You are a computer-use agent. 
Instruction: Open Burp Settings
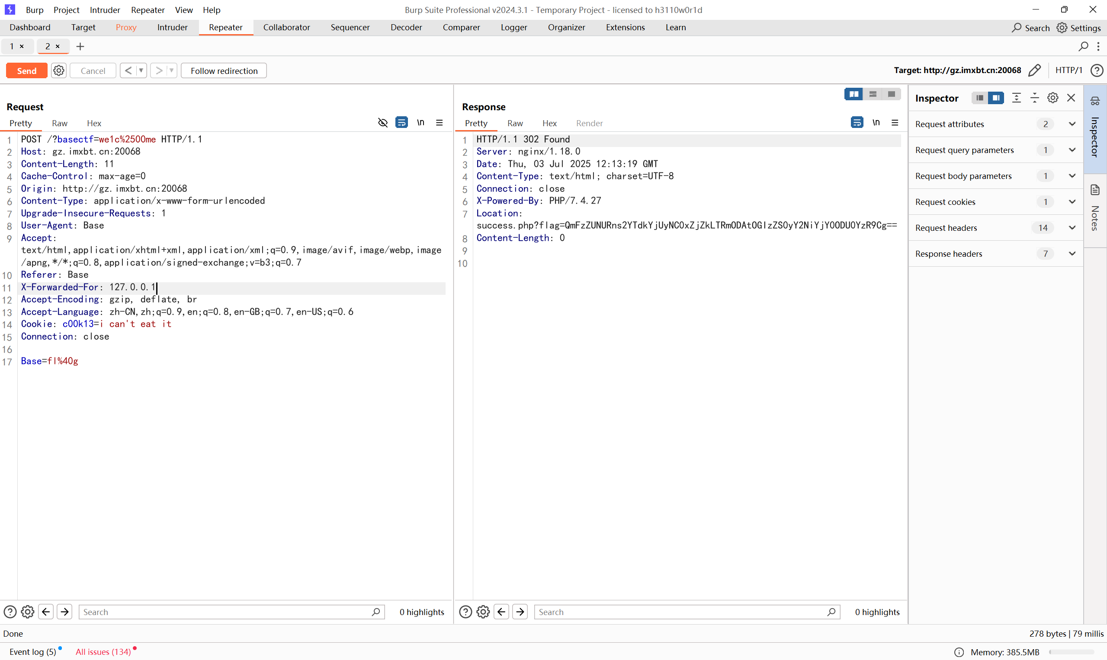point(1079,28)
